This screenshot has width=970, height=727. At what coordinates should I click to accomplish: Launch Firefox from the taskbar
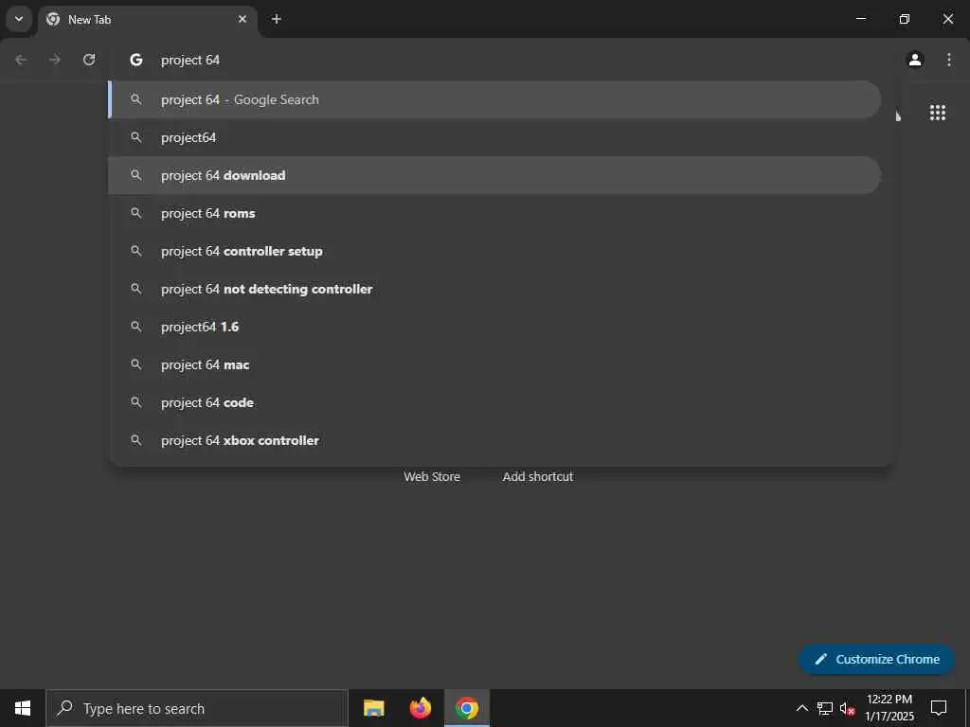pos(421,708)
